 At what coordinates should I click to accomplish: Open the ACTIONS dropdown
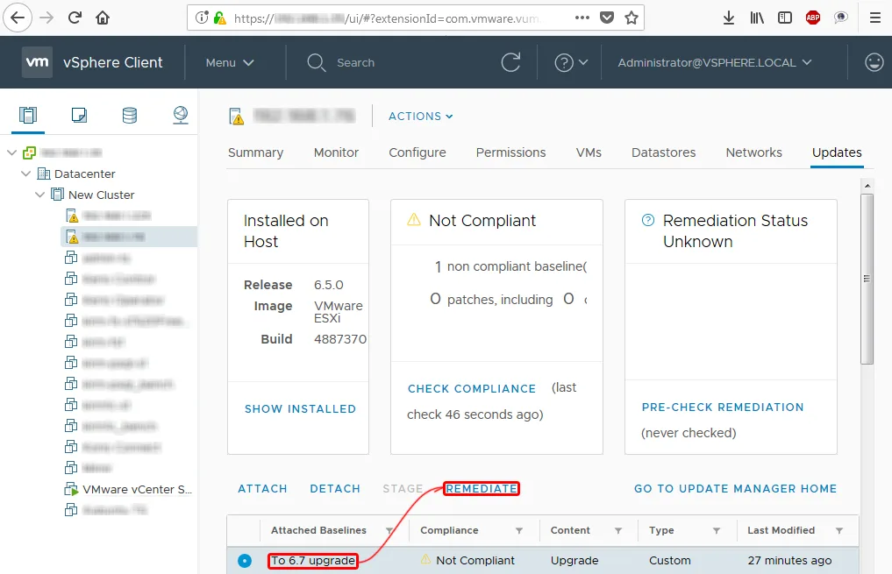421,116
